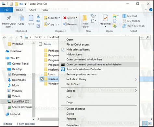Toggle the select-all checkbox beside Name
The image size is (154, 127).
point(40,44)
